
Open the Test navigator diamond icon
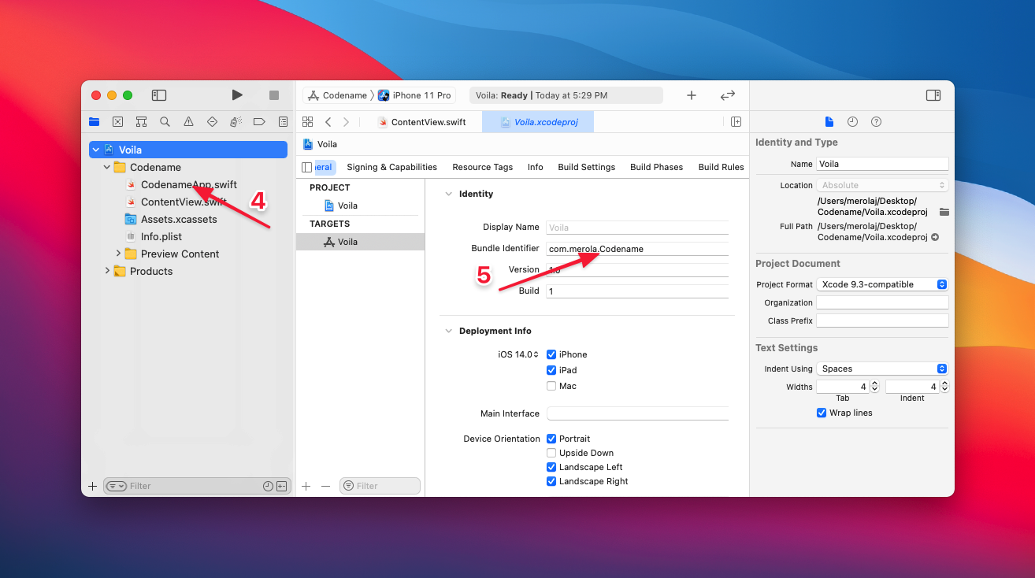(212, 121)
